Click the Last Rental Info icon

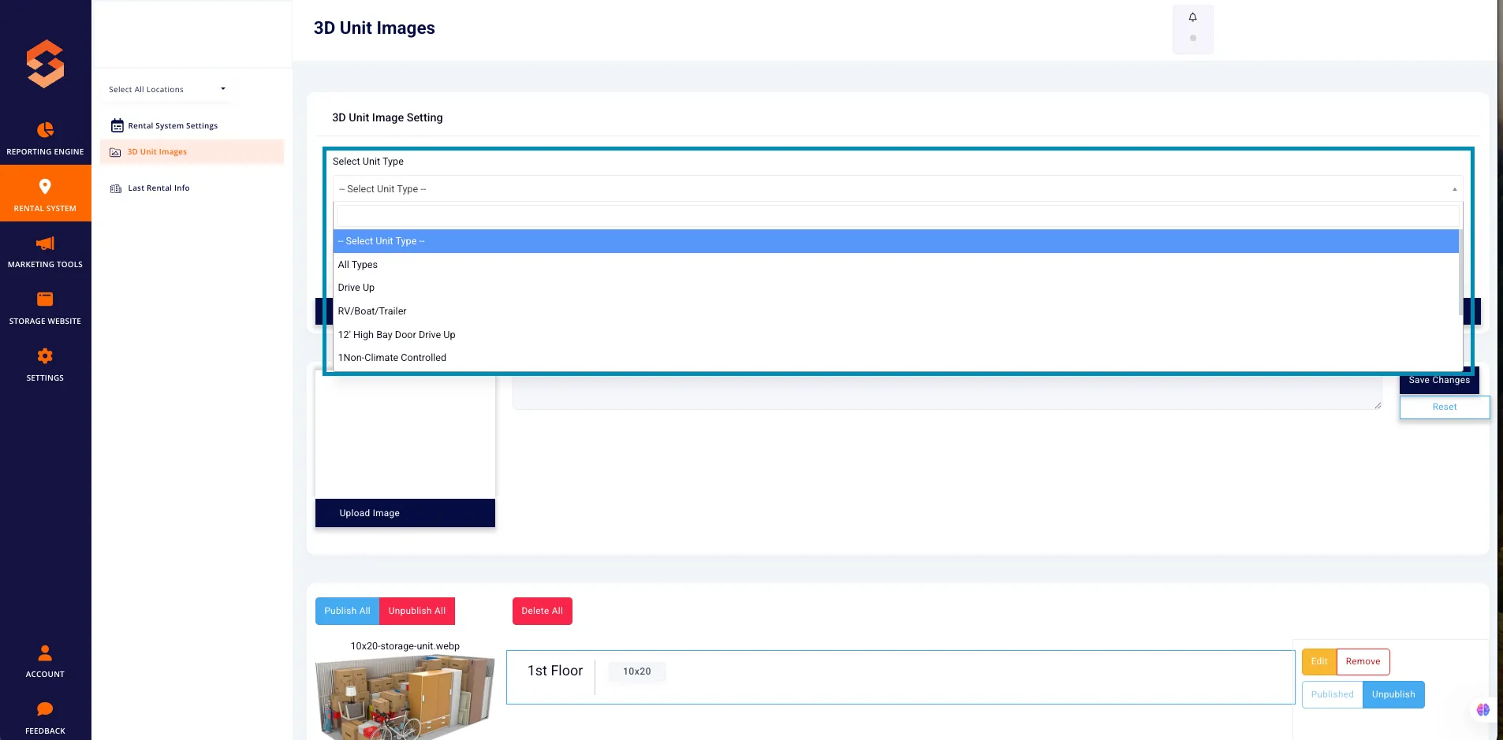click(116, 188)
